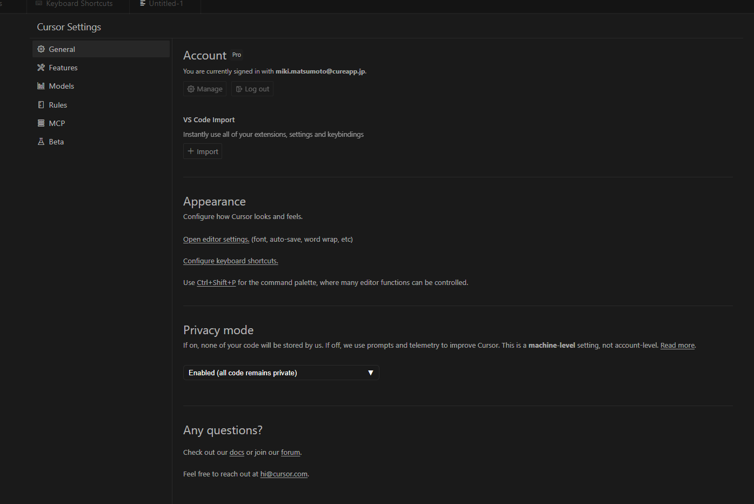Viewport: 754px width, 504px height.
Task: Open Read more about privacy mode
Action: point(677,346)
